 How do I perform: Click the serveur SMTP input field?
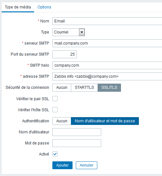[x=107, y=43]
